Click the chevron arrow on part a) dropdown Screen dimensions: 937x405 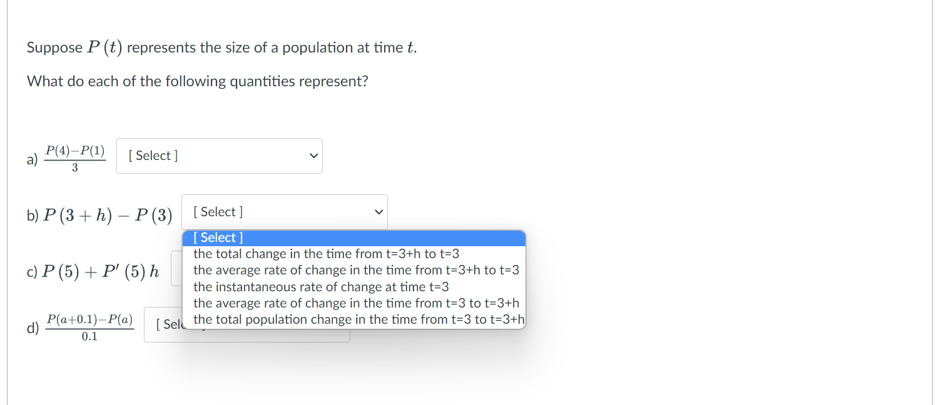pos(313,156)
